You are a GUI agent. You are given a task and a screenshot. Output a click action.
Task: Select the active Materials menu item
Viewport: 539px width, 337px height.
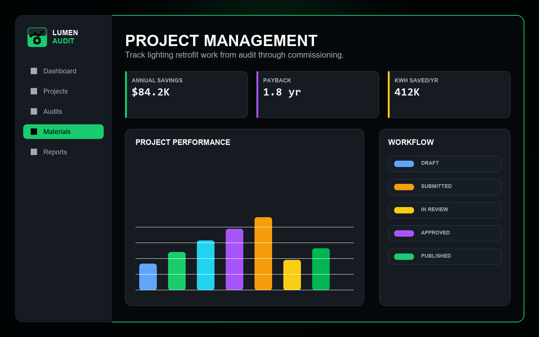pyautogui.click(x=63, y=132)
